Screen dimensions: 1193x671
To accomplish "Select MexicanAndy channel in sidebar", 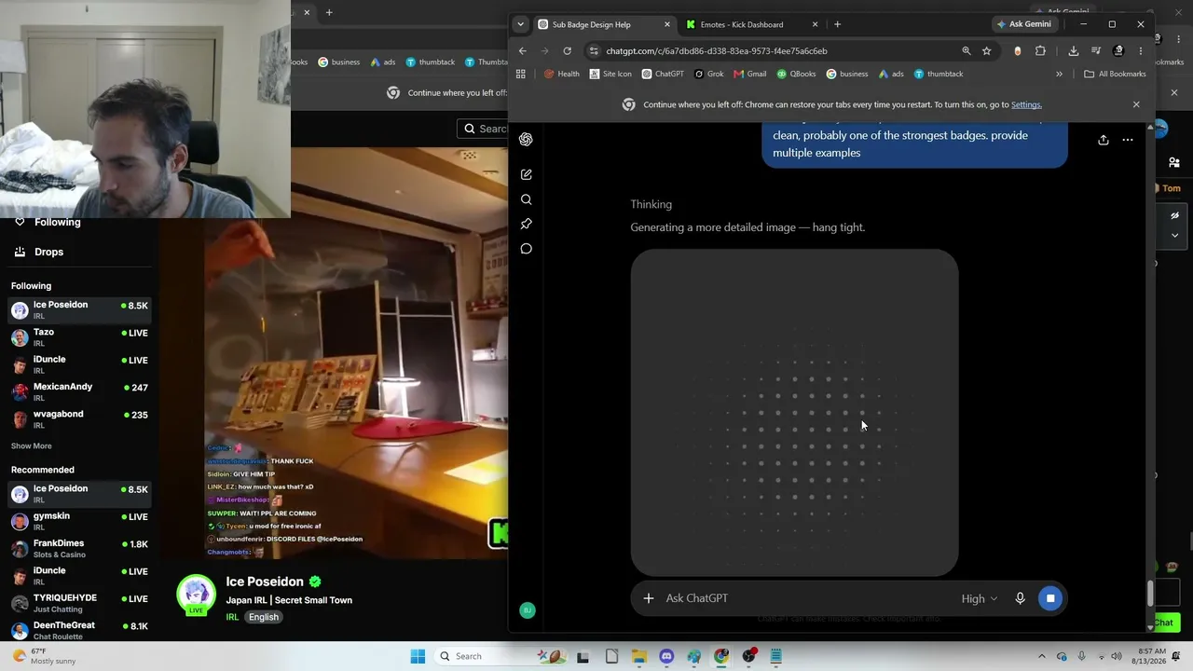I will tap(80, 391).
